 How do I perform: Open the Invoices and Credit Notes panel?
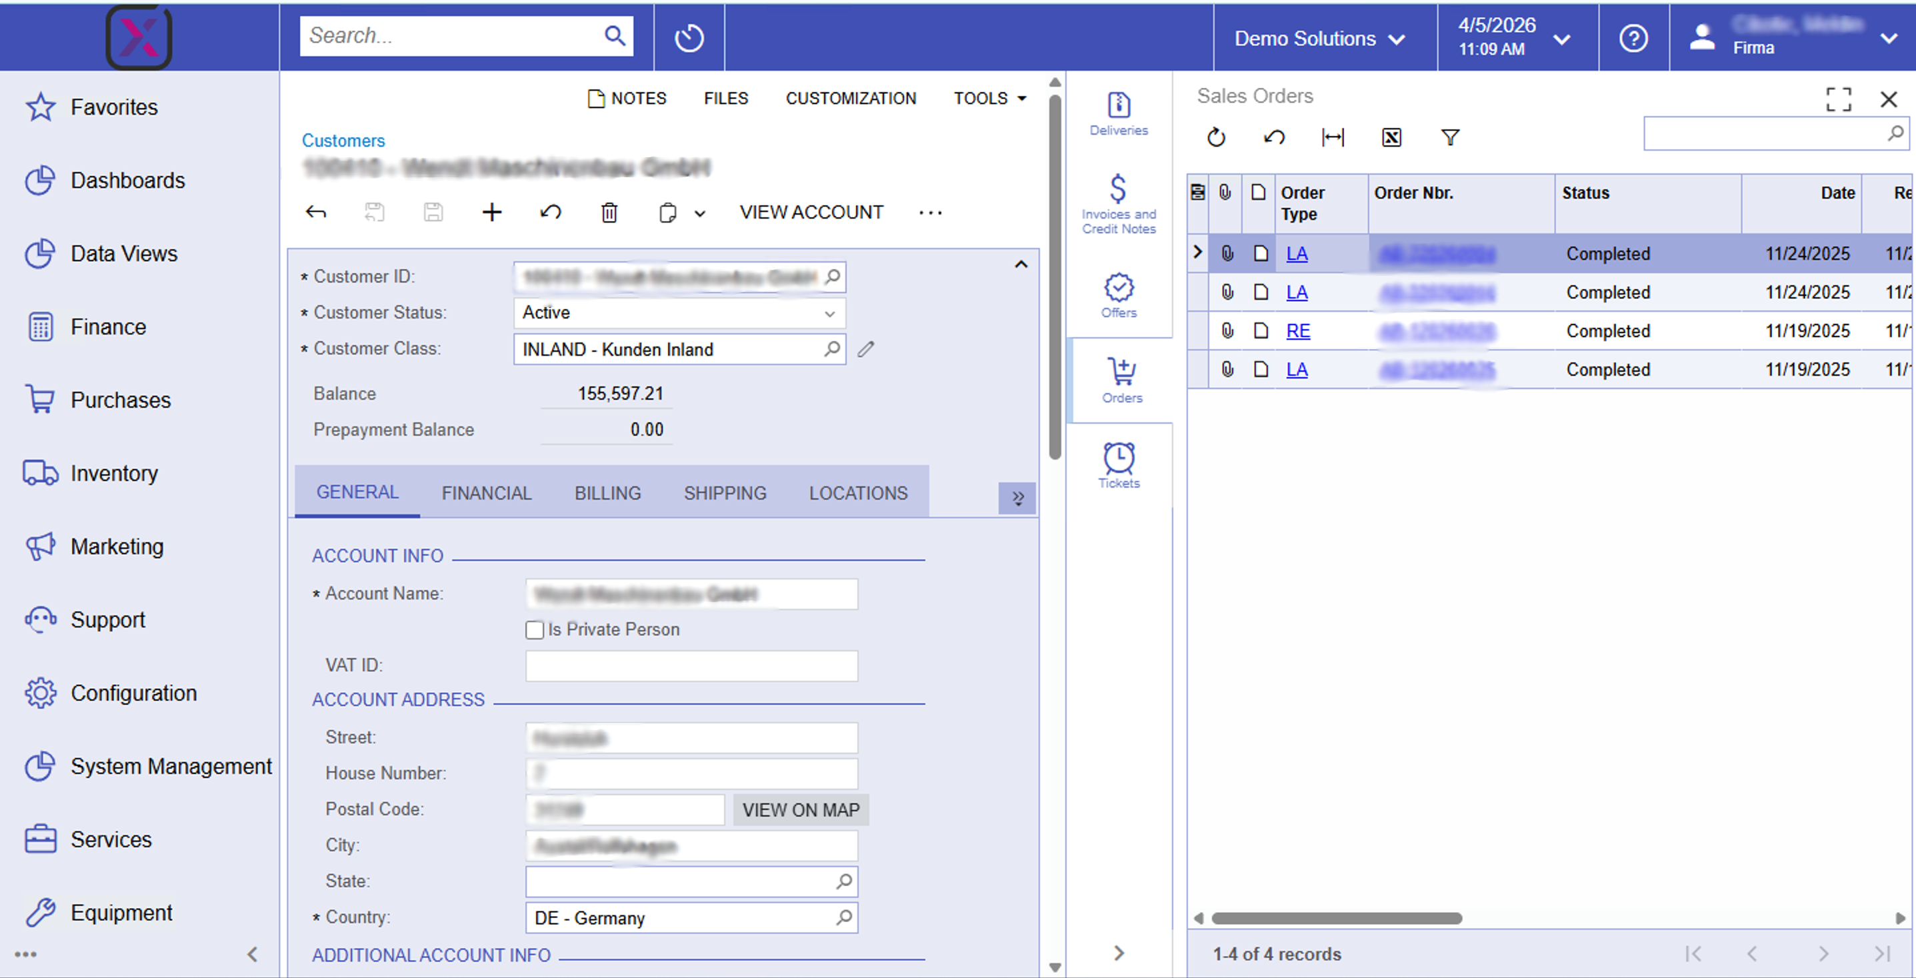coord(1119,201)
